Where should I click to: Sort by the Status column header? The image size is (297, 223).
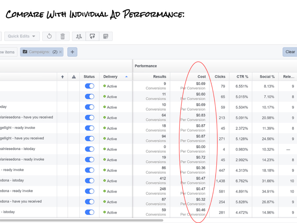coord(89,77)
